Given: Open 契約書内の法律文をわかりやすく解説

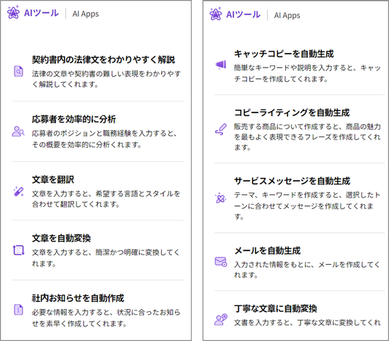Looking at the screenshot, I should [x=104, y=59].
